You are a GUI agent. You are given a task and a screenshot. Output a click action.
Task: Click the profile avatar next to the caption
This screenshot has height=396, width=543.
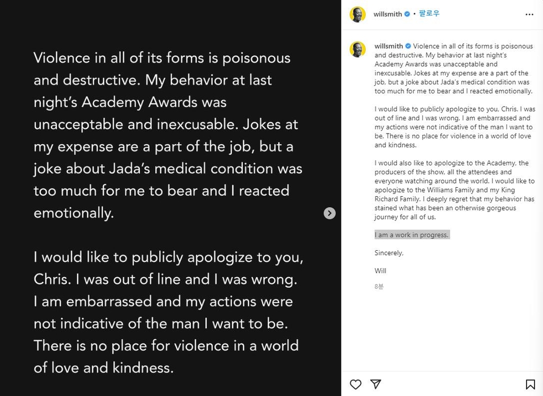tap(358, 49)
